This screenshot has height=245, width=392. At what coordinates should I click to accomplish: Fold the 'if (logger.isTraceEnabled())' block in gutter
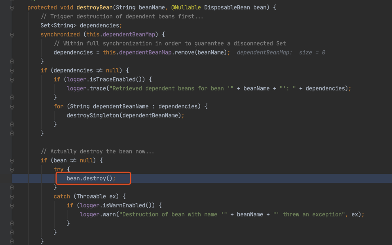click(x=12, y=79)
